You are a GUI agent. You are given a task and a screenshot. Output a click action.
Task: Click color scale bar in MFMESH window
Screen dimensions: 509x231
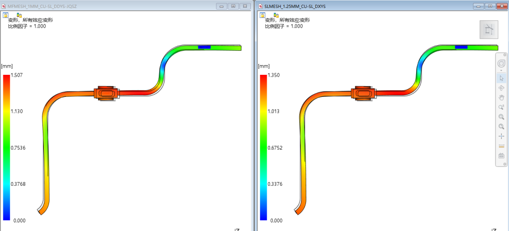(x=7, y=147)
